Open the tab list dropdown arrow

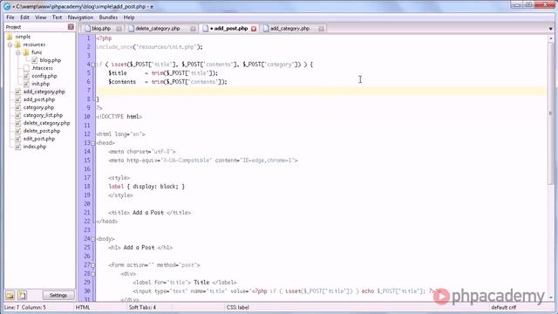[550, 29]
